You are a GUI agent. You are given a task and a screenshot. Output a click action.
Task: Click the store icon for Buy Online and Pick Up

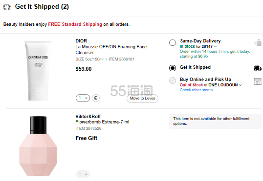[x=258, y=81]
